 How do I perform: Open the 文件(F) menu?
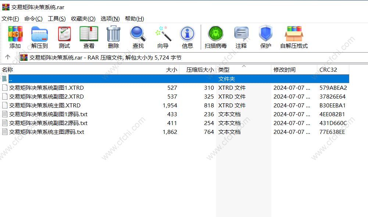pyautogui.click(x=10, y=18)
